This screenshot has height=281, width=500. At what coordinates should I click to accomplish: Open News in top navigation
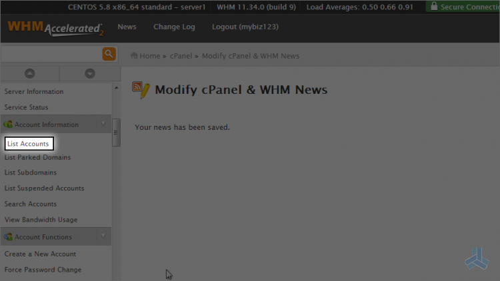coord(127,27)
